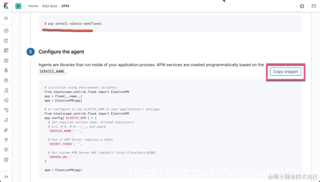Viewport: 320px width, 182px height.
Task: Click the 'SECRET_TOKEN': '' code line
Action: pyautogui.click(x=65, y=144)
